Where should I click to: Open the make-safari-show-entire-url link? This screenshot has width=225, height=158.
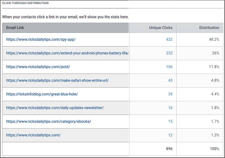click(x=57, y=80)
